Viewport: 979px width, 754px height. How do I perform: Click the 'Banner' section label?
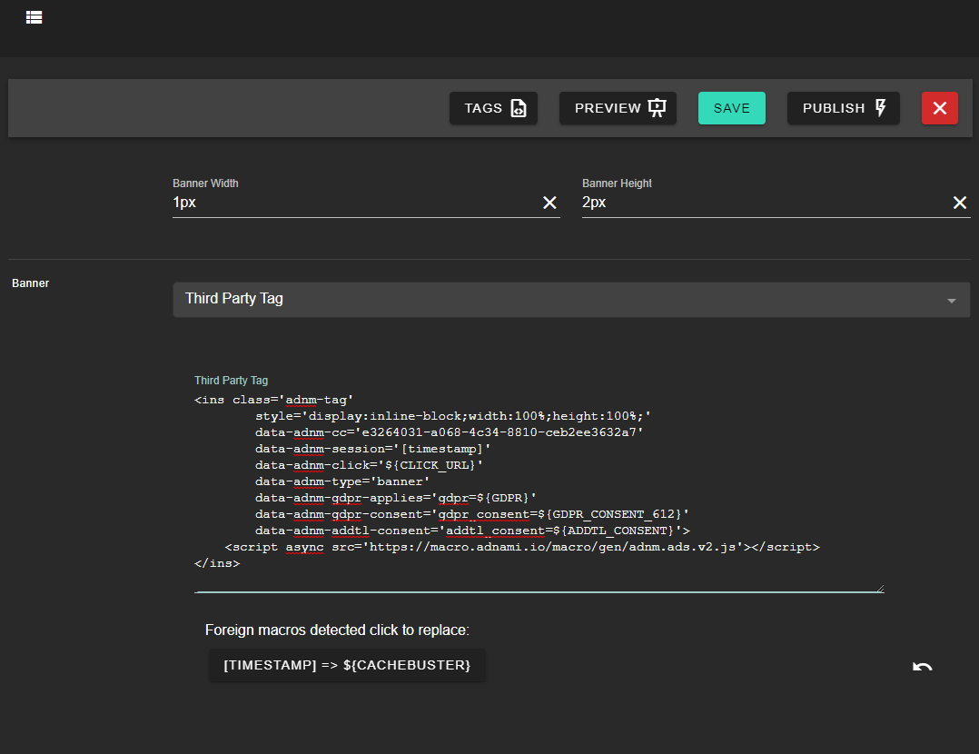(31, 283)
